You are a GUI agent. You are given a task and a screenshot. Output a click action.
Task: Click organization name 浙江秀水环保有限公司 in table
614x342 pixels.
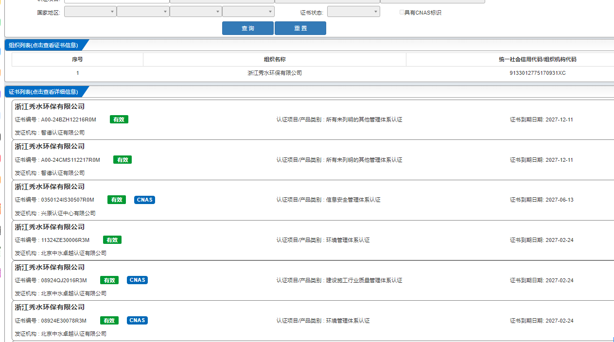(x=275, y=73)
